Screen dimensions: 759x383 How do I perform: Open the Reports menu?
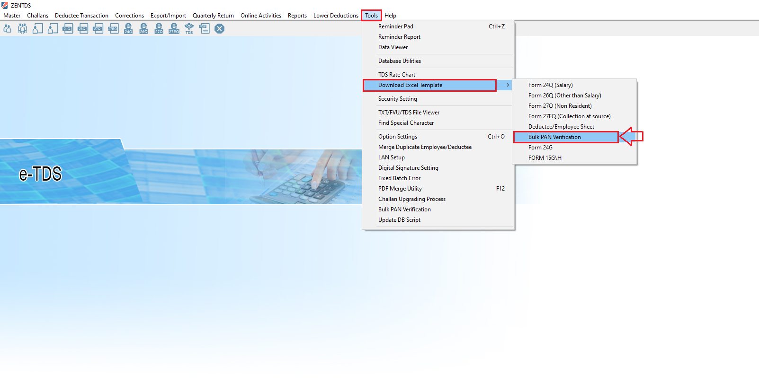297,16
